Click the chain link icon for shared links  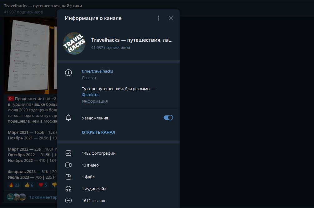[68, 201]
